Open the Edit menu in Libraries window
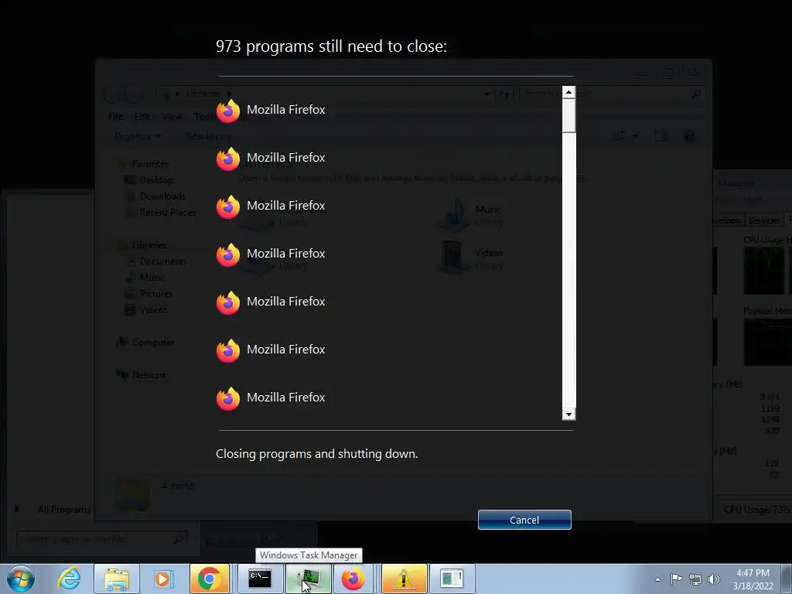The image size is (792, 594). point(142,117)
